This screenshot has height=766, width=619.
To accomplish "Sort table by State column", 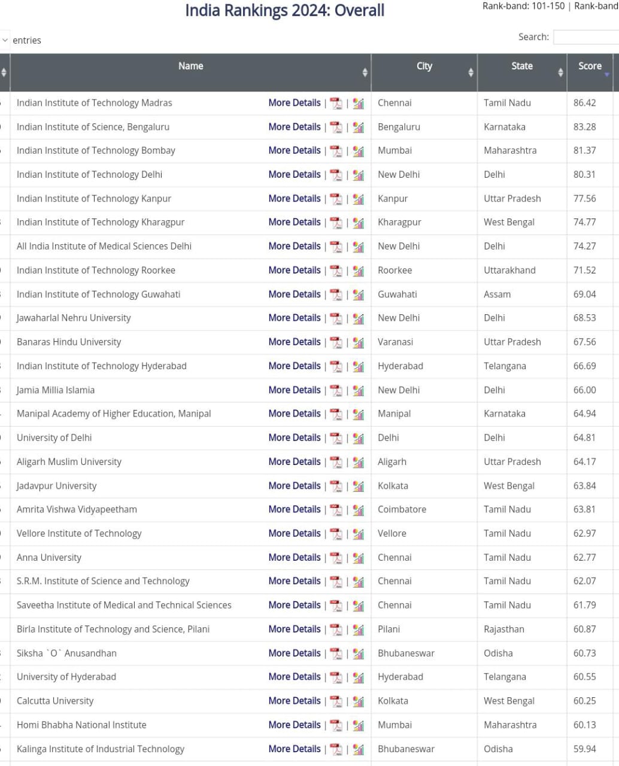I will 522,72.
